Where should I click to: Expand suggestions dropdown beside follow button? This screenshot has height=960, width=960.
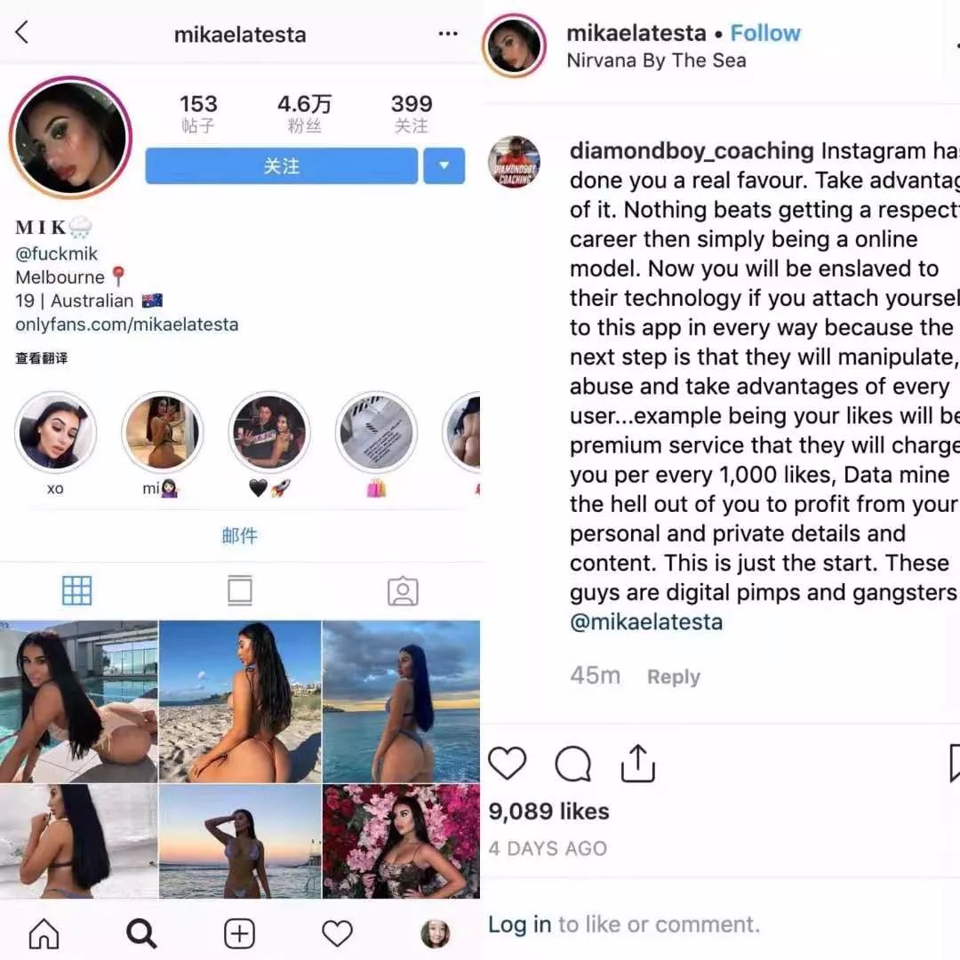pyautogui.click(x=444, y=165)
